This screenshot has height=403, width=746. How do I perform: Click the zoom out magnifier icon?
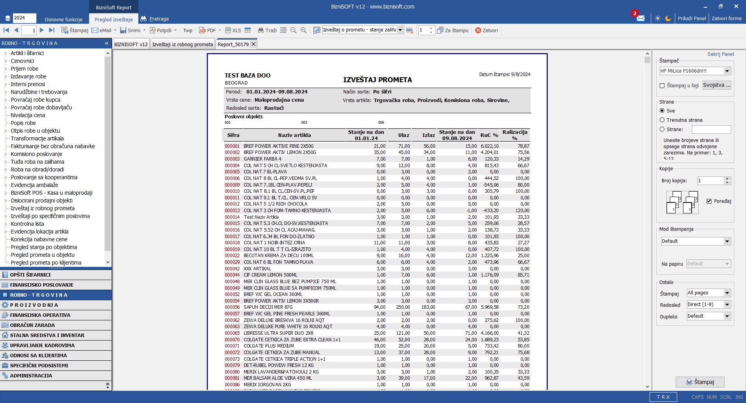[294, 30]
